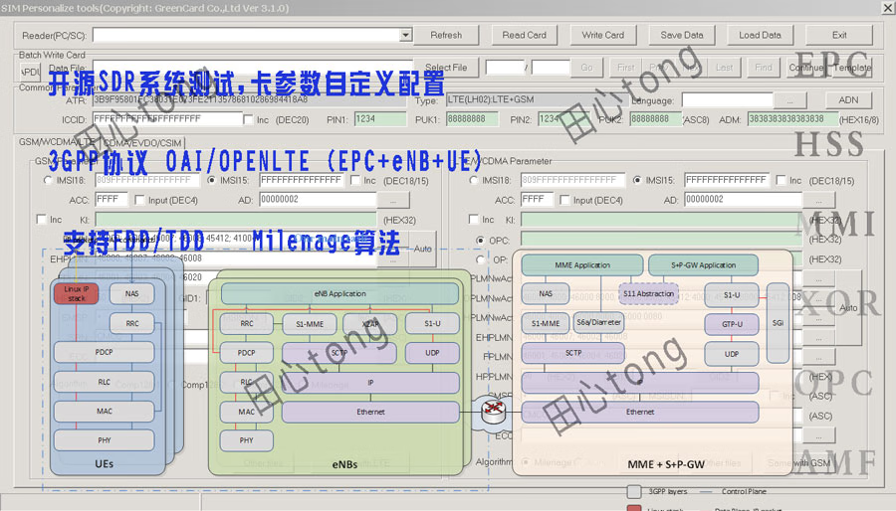The height and width of the screenshot is (511, 896).
Task: Select IMSI18 radio in GSM parameters
Action: click(x=49, y=181)
